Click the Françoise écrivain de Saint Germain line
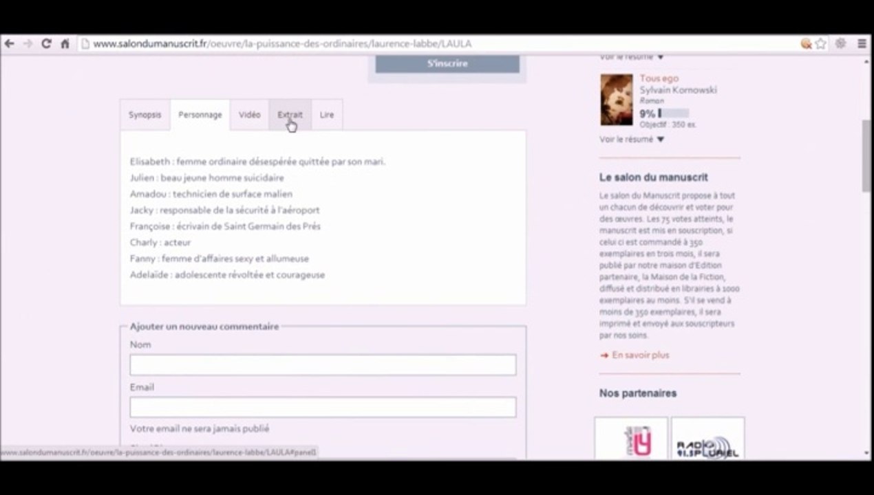This screenshot has height=495, width=874. (x=225, y=226)
